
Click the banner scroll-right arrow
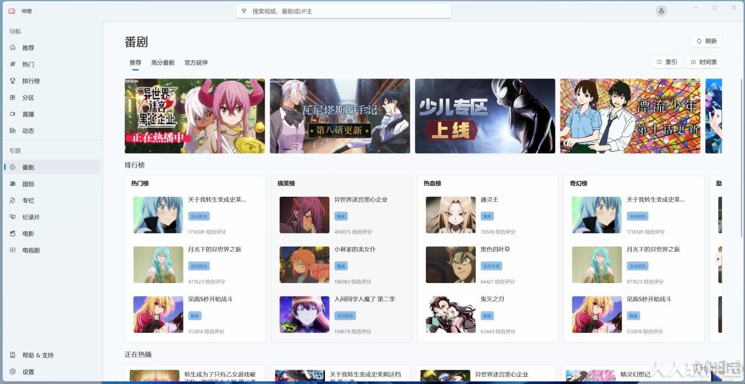718,116
